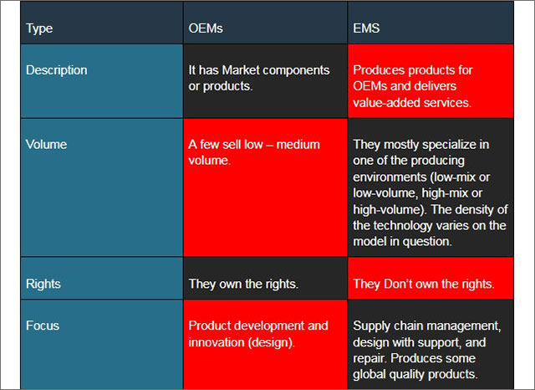Click the text 'innovation (design).'
This screenshot has width=535, height=390.
point(242,342)
